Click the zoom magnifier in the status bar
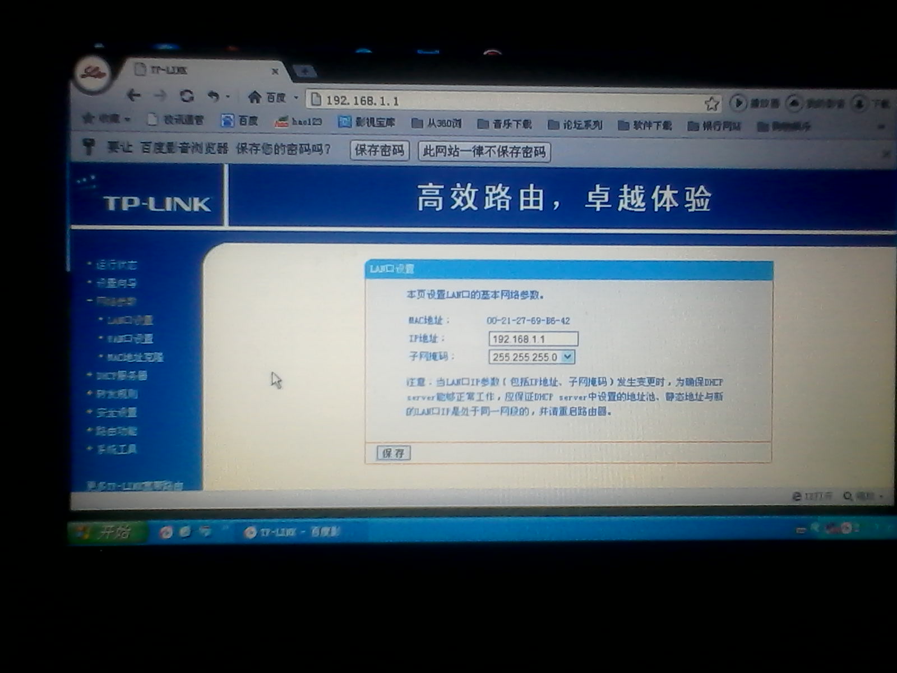The width and height of the screenshot is (897, 673). (848, 496)
